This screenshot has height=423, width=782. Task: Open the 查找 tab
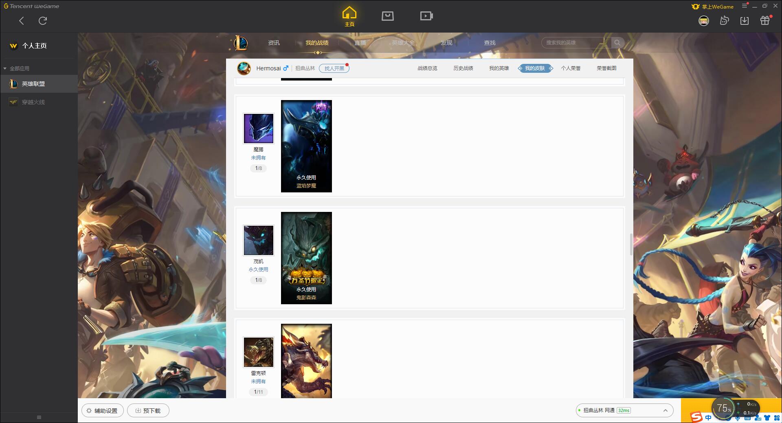(490, 43)
